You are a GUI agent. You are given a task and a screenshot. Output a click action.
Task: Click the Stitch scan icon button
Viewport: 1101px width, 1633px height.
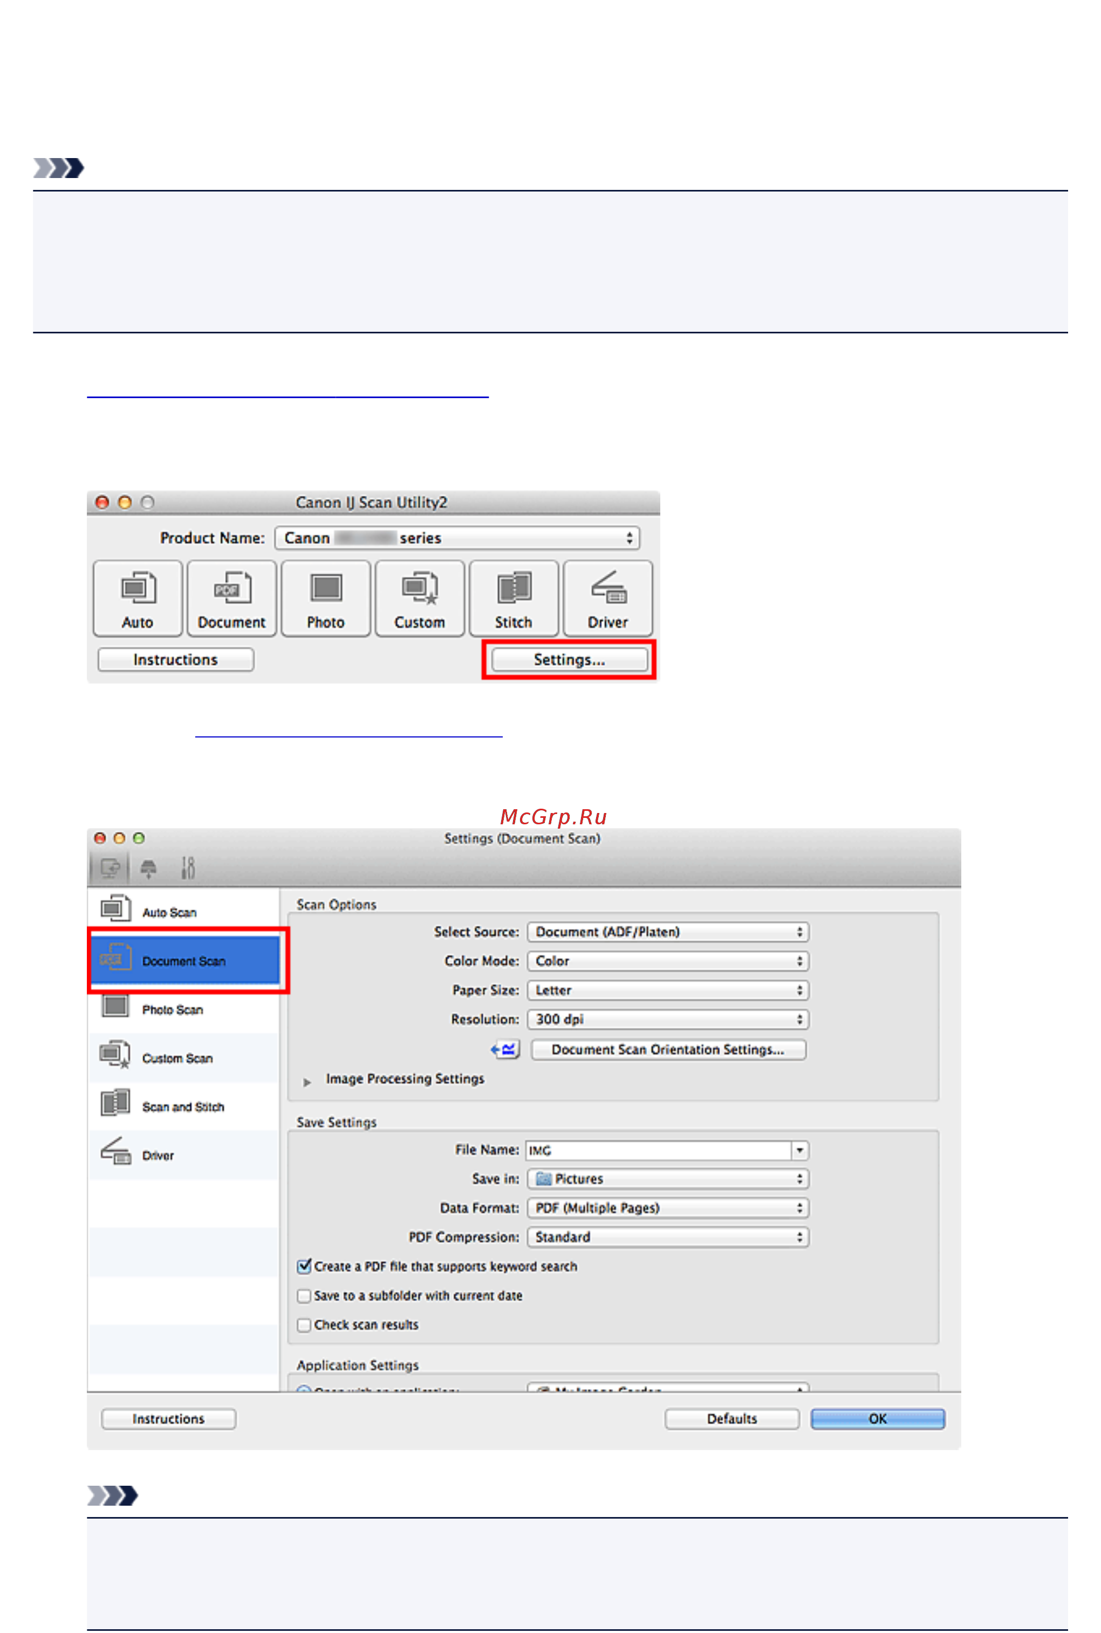(514, 598)
